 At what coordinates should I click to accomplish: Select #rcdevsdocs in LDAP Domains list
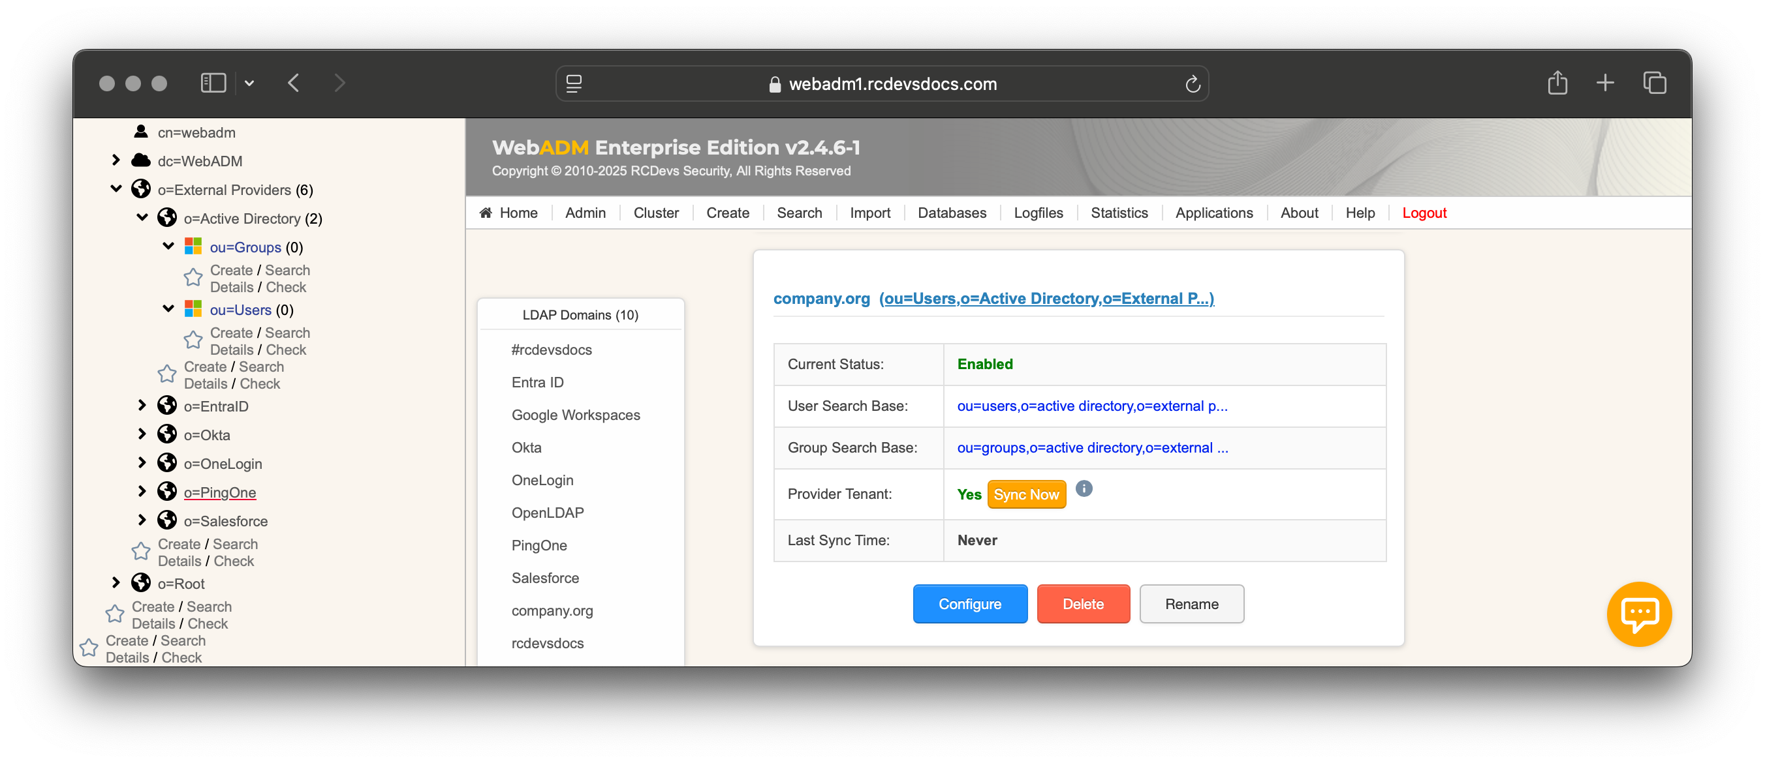[x=552, y=350]
